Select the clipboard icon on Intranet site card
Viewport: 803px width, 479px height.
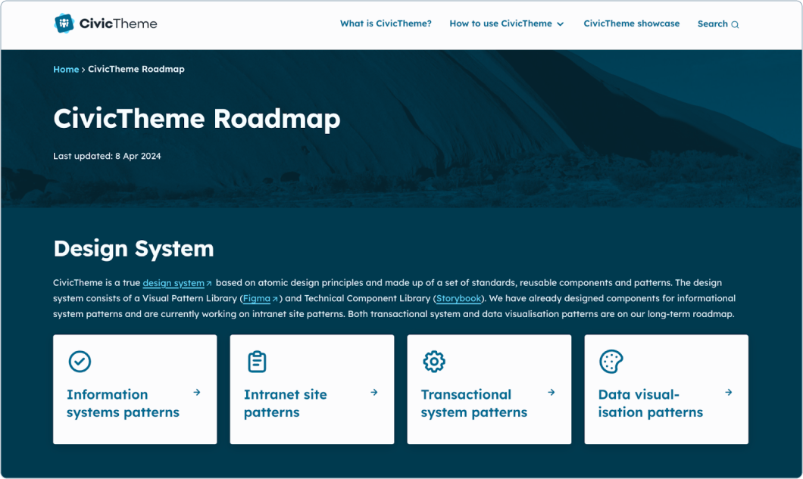coord(256,362)
